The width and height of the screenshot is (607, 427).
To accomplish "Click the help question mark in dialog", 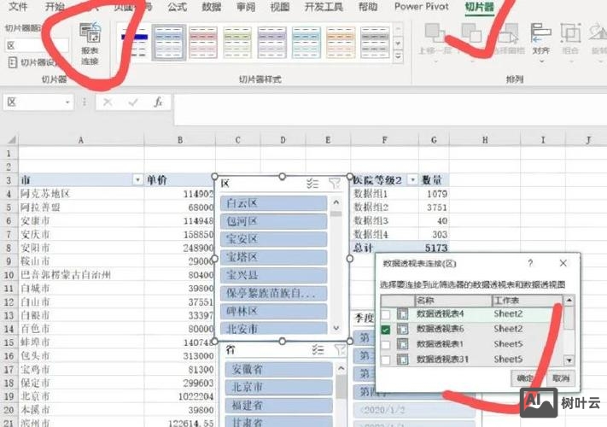I will pos(530,263).
